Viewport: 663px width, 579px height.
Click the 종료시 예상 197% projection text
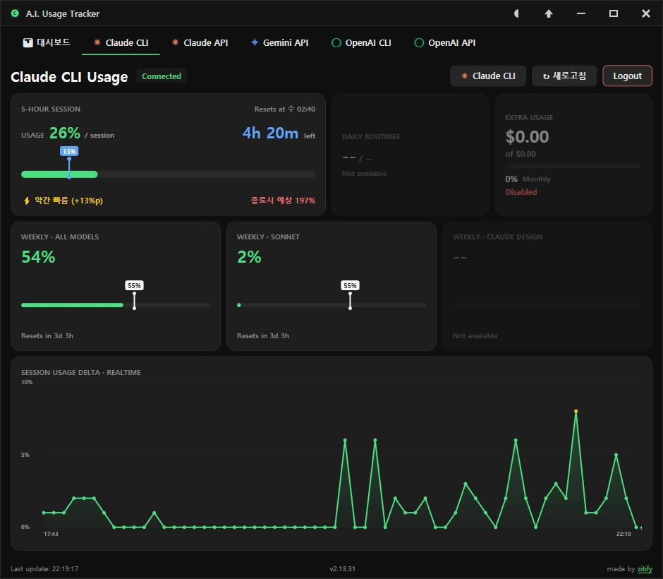click(283, 201)
